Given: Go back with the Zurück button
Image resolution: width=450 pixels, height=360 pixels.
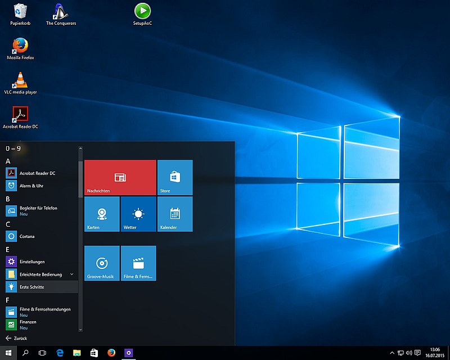Looking at the screenshot, I should [16, 338].
